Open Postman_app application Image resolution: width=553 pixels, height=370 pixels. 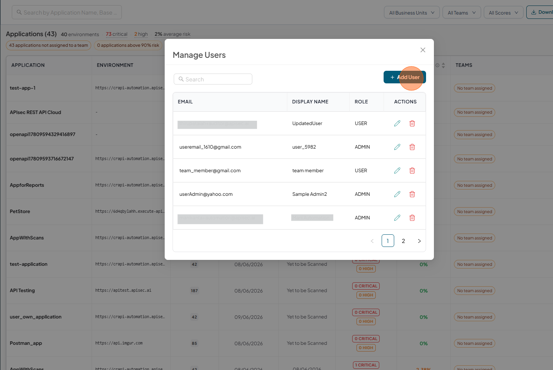(26, 343)
